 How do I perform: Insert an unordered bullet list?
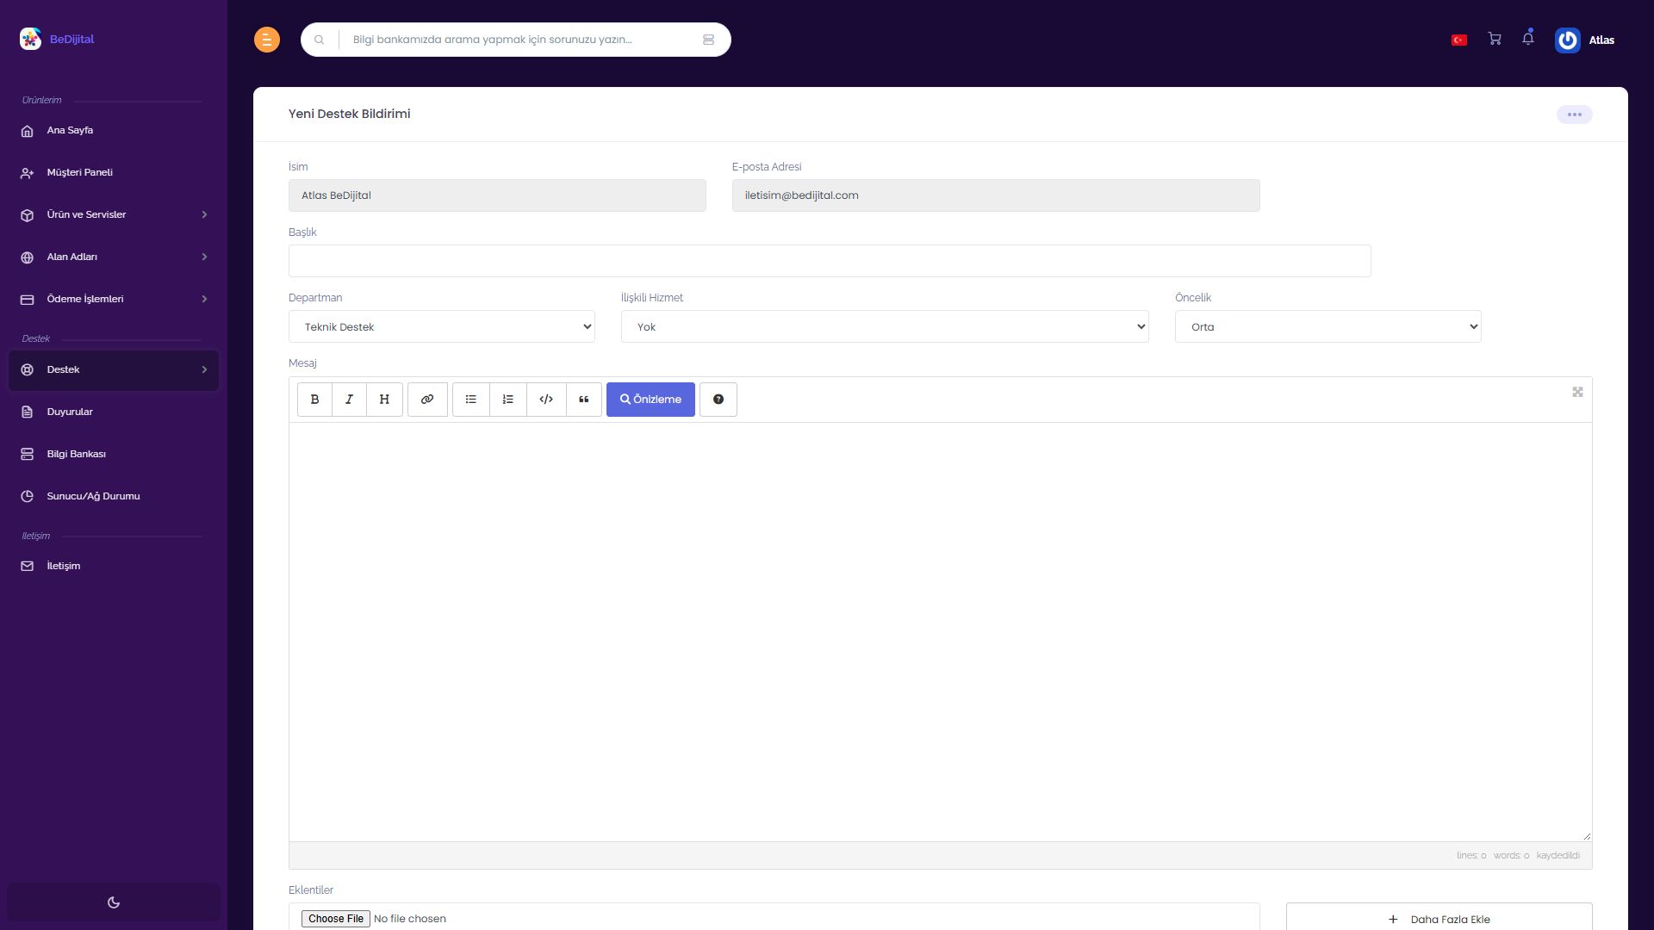[471, 400]
